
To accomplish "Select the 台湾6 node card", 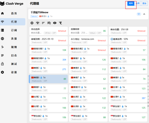I will 88,108.
